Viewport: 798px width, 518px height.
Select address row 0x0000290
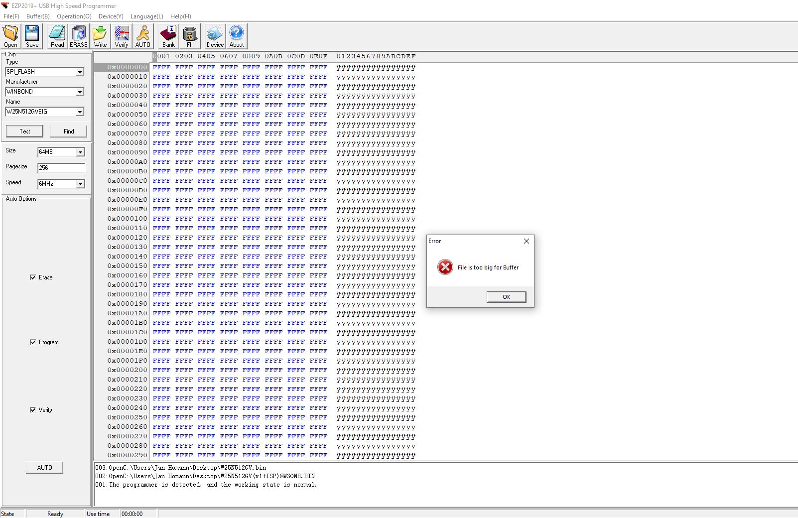(128, 455)
